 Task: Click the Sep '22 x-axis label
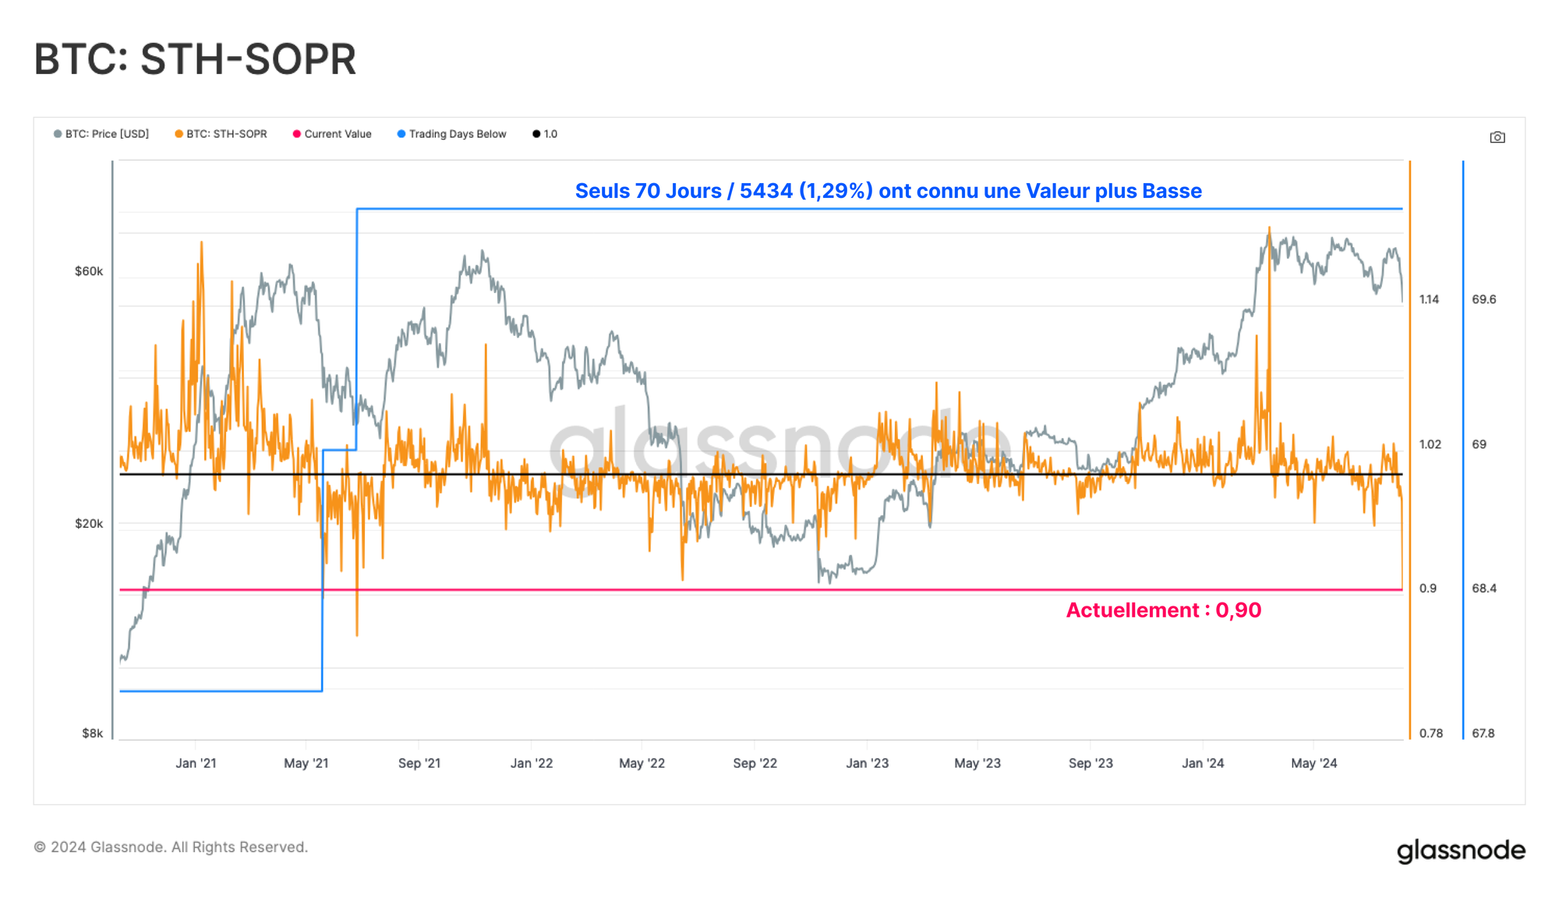tap(755, 763)
